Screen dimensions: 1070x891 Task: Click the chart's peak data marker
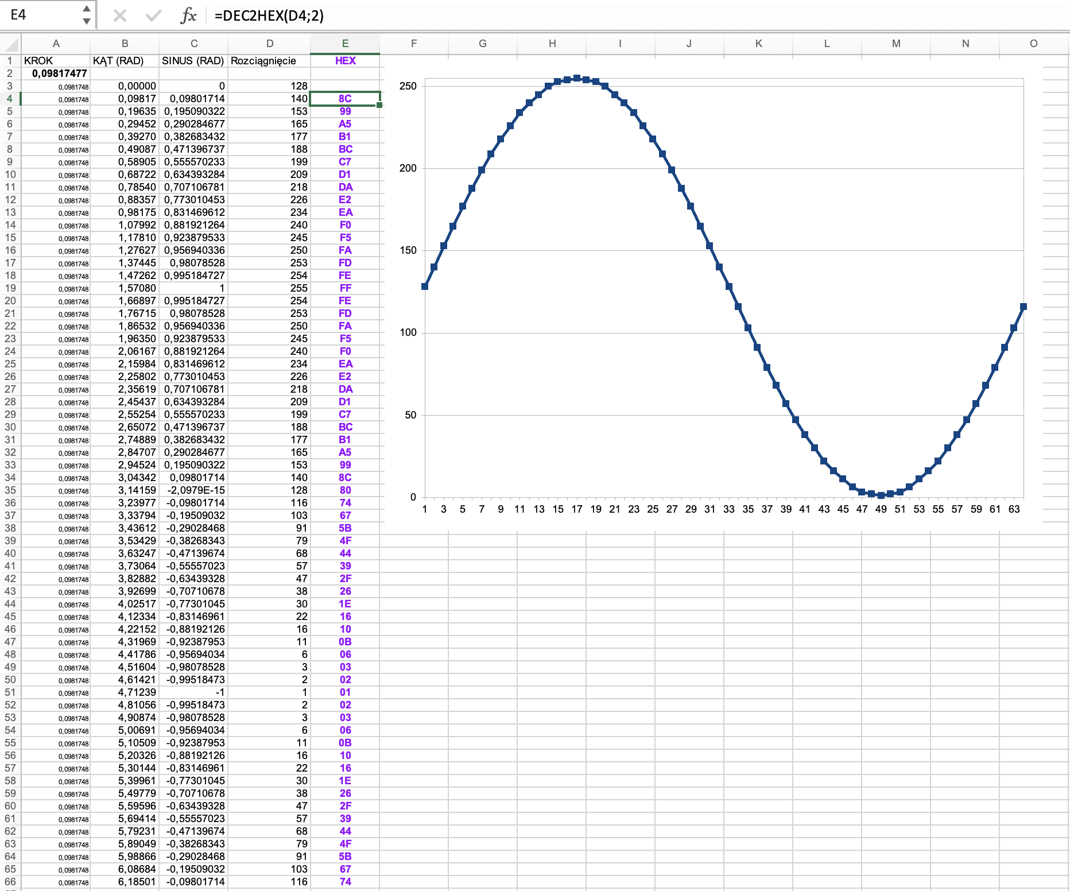(577, 78)
